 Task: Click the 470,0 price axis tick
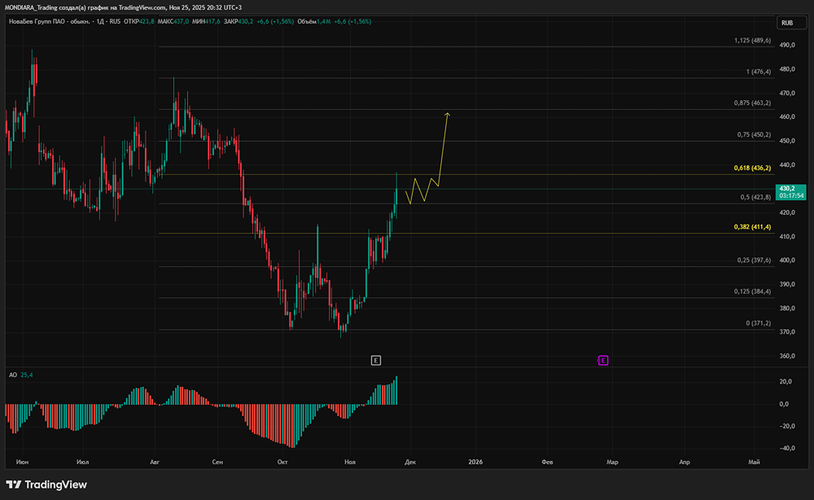coord(787,93)
